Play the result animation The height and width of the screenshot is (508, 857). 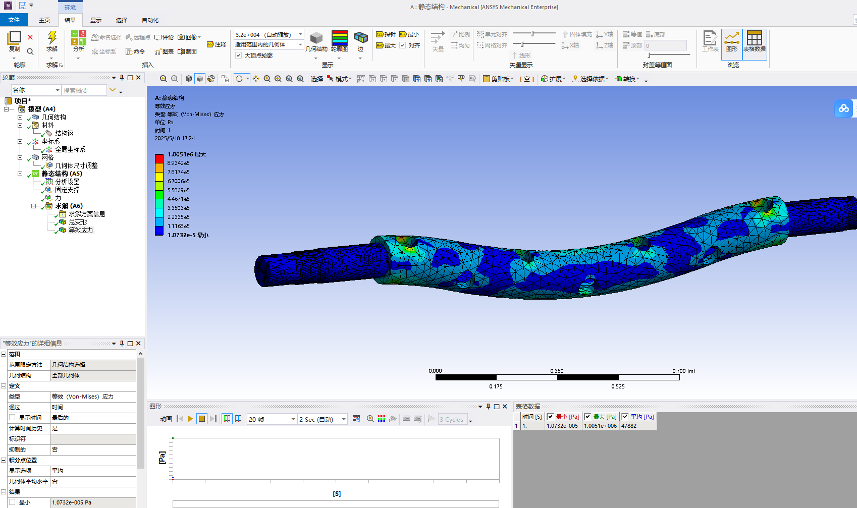click(191, 419)
